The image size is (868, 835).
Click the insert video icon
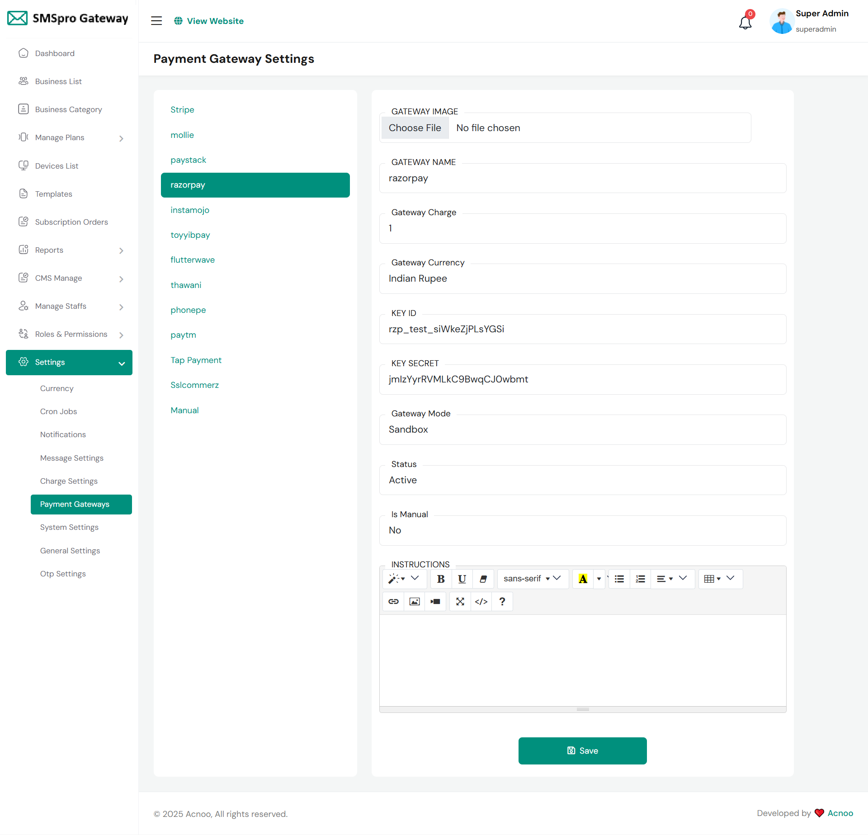[435, 602]
